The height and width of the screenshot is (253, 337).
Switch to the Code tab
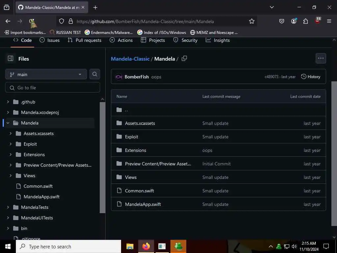pos(22,40)
